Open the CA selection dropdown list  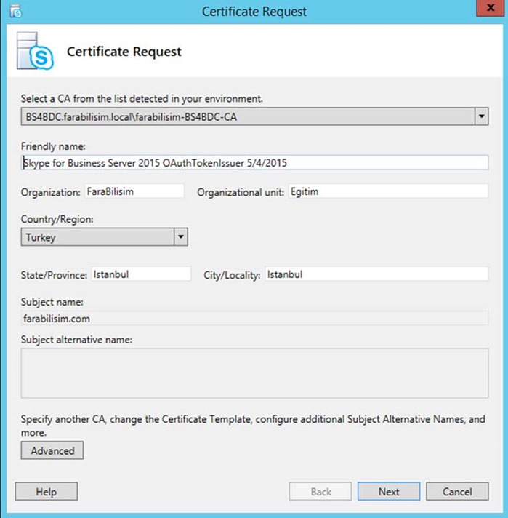[254, 116]
